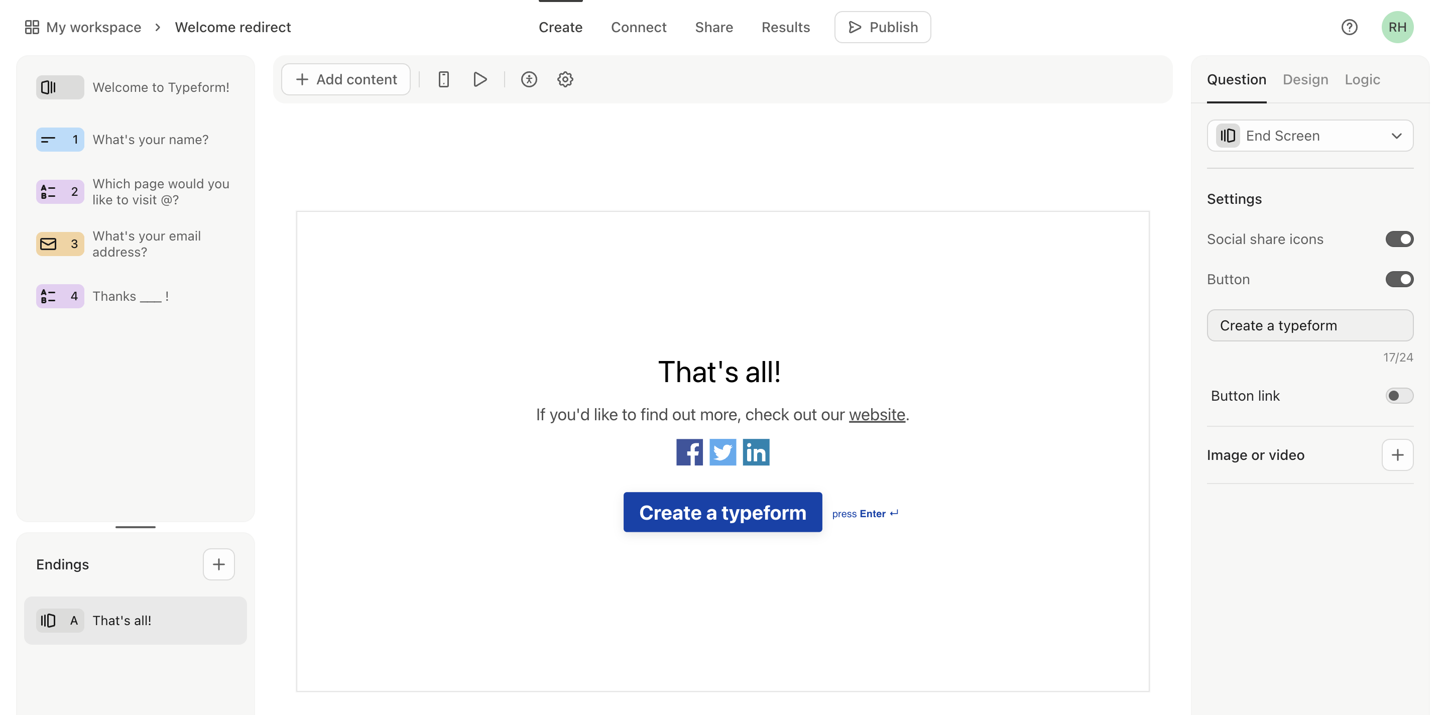Click the Welcome redirect form title
Image resolution: width=1446 pixels, height=715 pixels.
coord(232,27)
